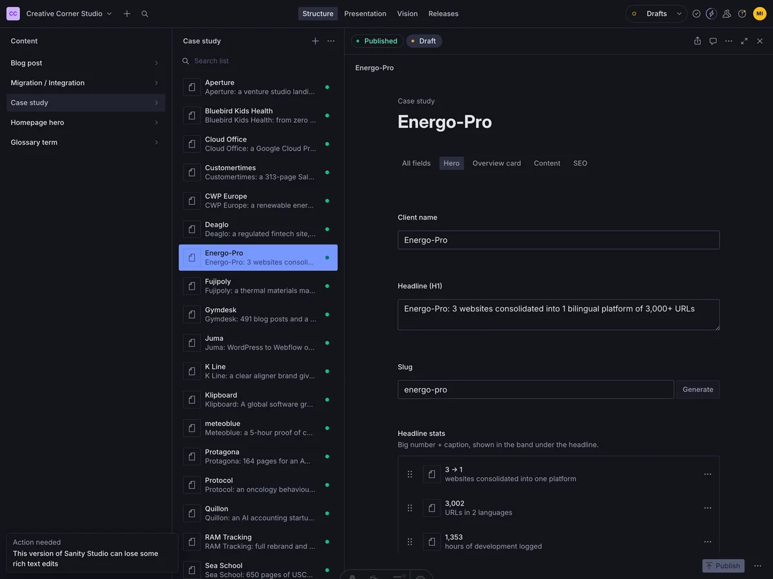
Task: Expand the Glossary term chevron
Action: 156,143
